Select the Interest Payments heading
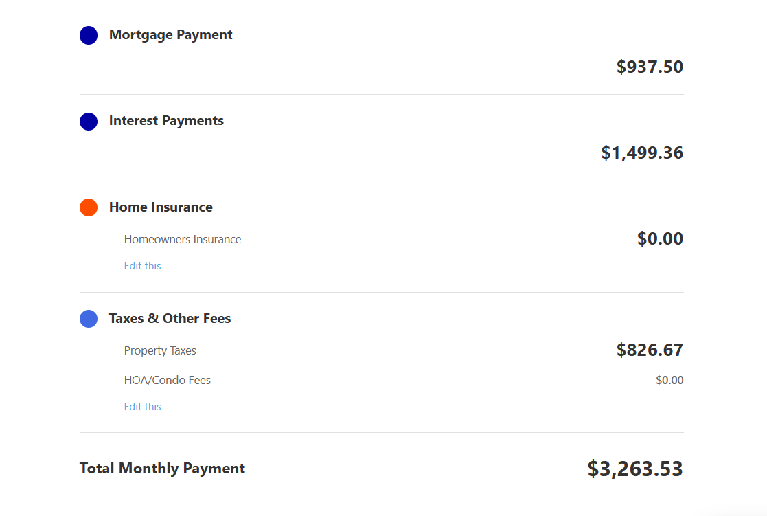767x516 pixels. (x=166, y=121)
